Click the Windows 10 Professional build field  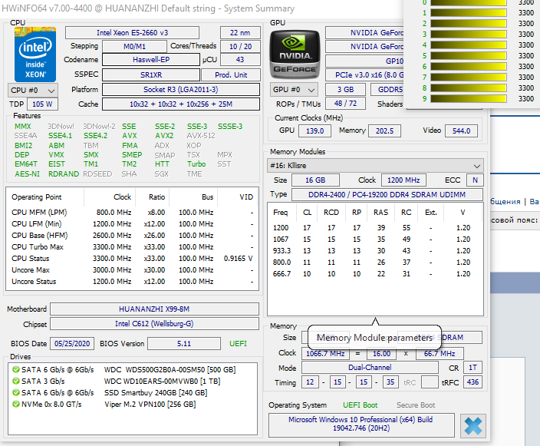(x=361, y=425)
